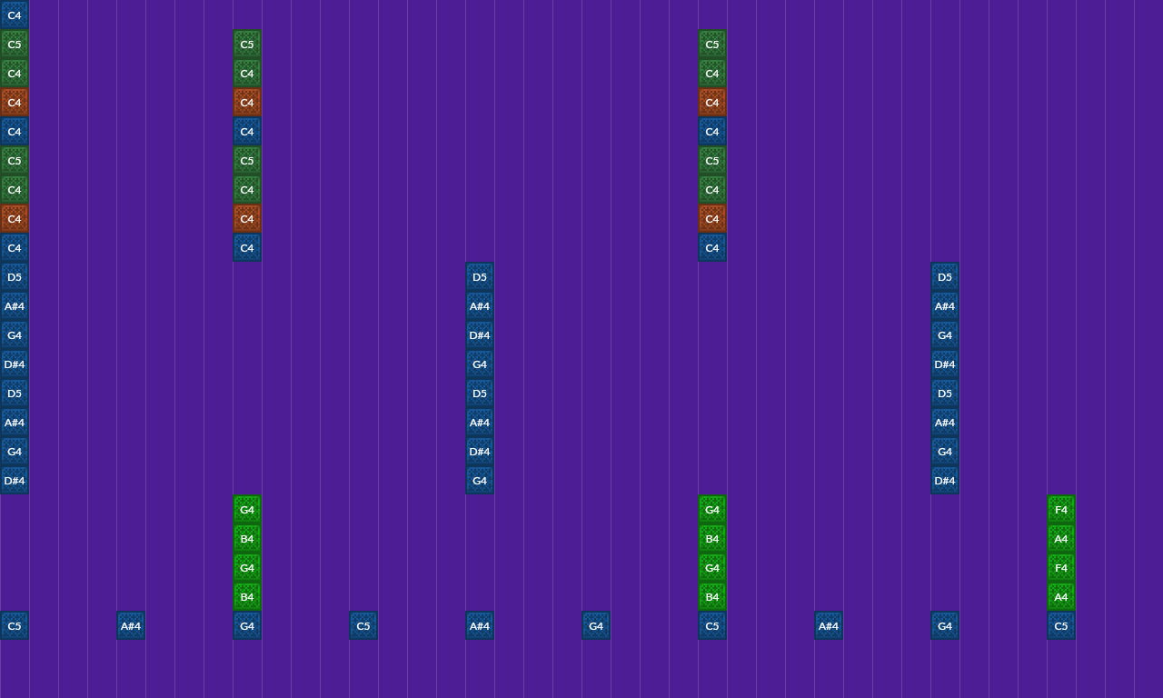1163x698 pixels.
Task: Select the upper orange C4 in first column
Action: (15, 103)
